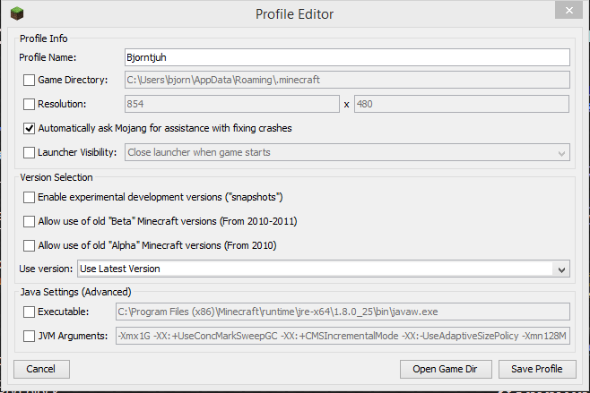
Task: Open the Launcher Visibility dropdown
Action: 347,152
